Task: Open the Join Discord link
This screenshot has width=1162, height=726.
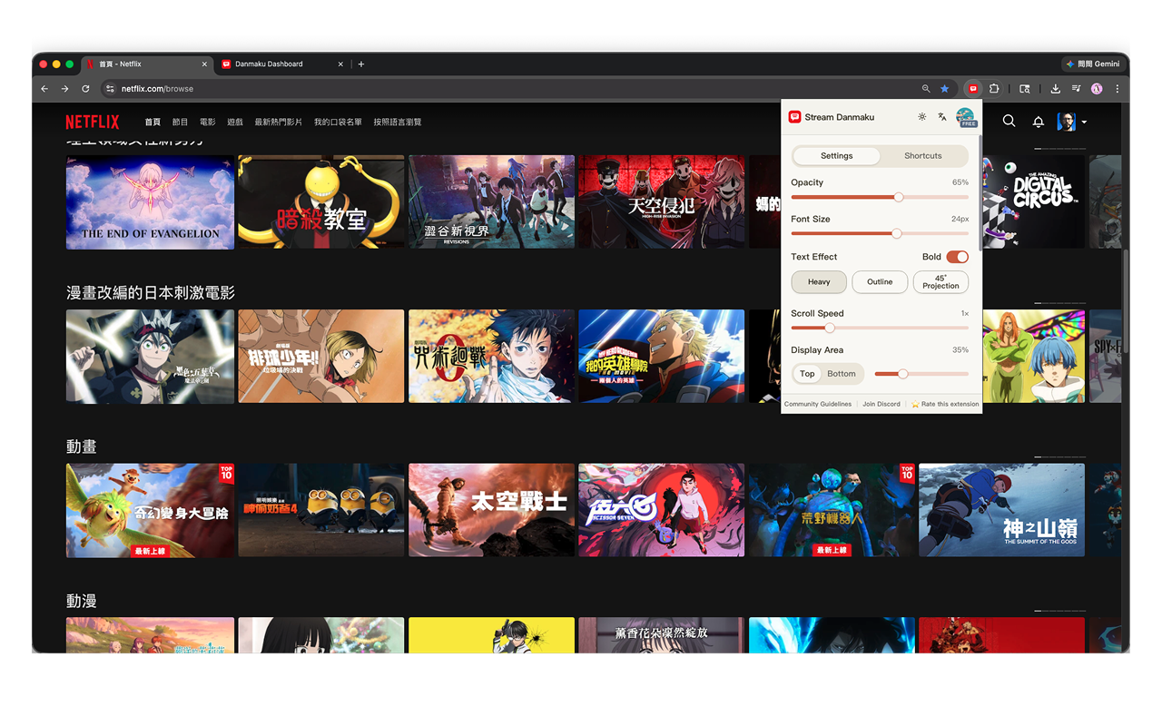Action: [881, 405]
